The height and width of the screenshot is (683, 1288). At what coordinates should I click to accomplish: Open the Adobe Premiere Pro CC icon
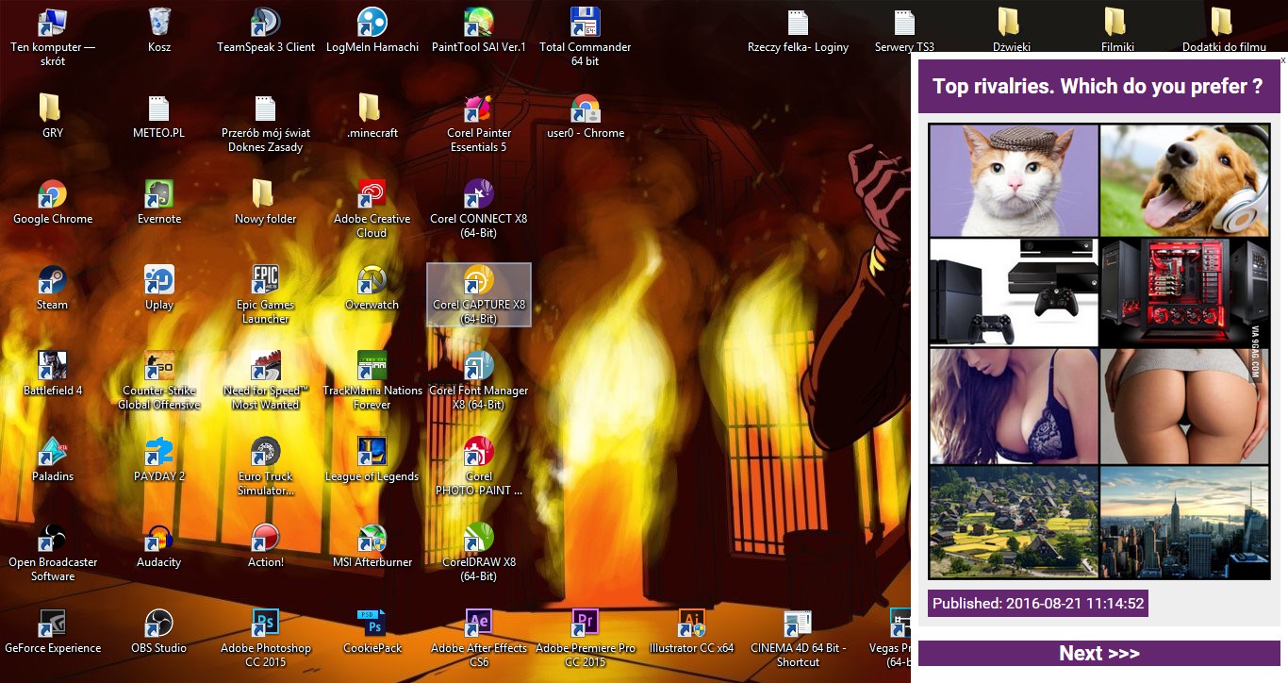coord(586,625)
